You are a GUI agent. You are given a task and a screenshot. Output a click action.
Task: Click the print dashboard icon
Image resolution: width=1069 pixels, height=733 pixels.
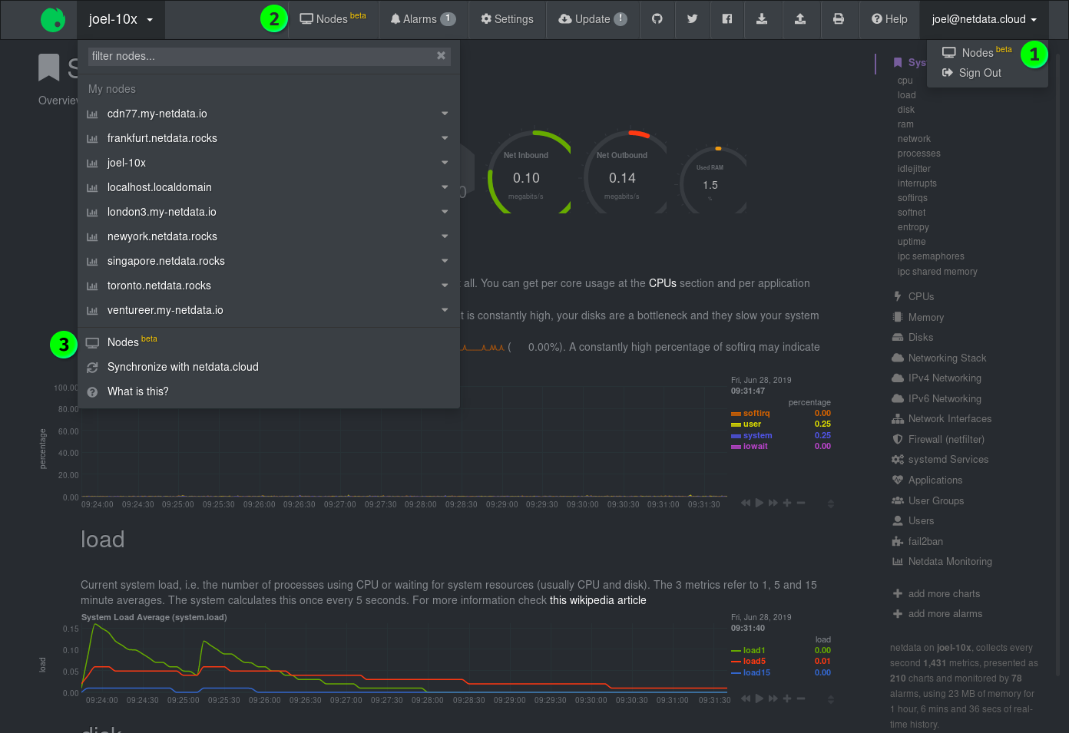pos(839,19)
